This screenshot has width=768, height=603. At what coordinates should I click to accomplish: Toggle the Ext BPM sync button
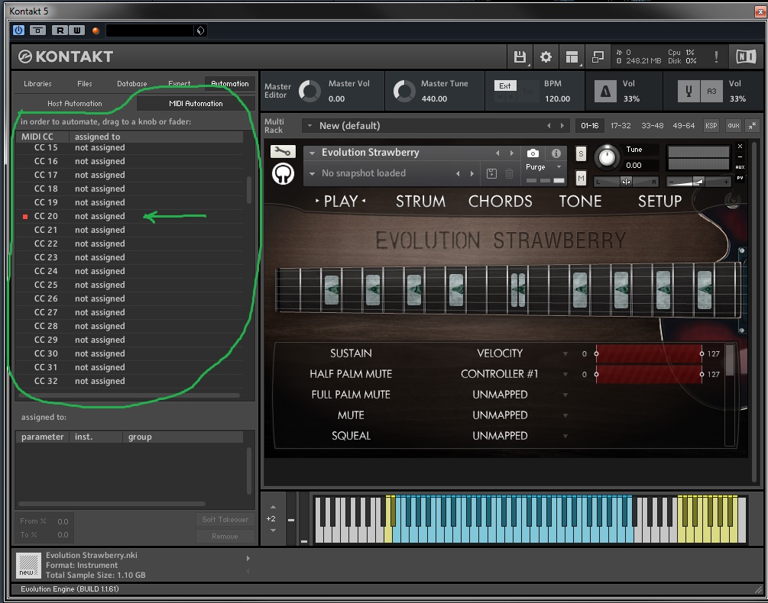505,85
